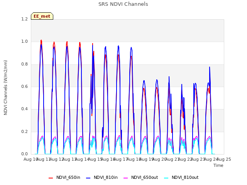
Task: Click the 1.0 y-axis tick label
Action: coord(24,42)
